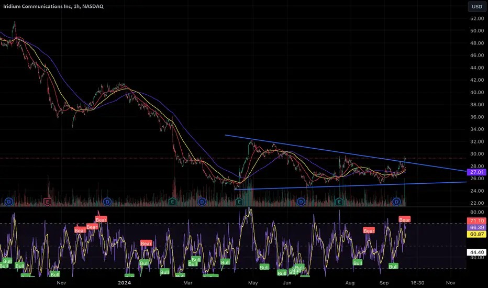Click the red 71.10 indicator value label
488x288 pixels.
click(476, 221)
